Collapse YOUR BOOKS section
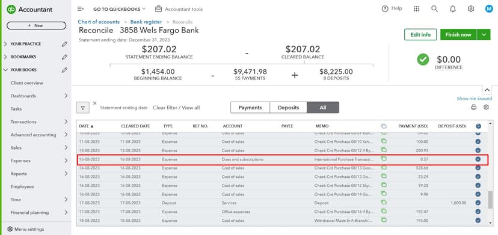Screen dimensions: 498x235 5,70
